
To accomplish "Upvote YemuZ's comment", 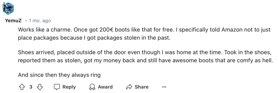I will pos(22,87).
